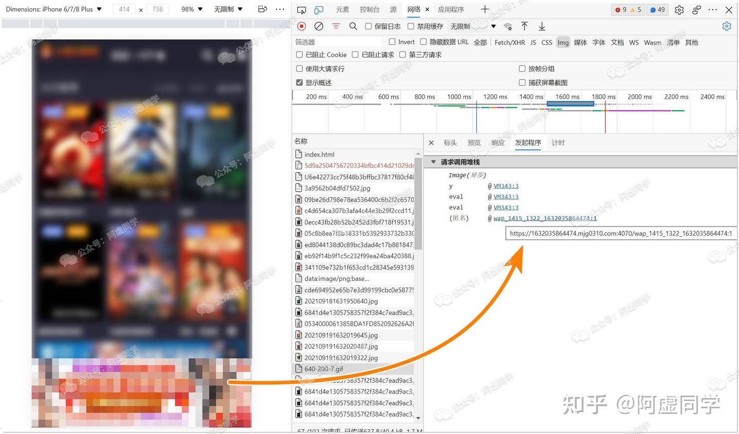Open the 响应 request tab
This screenshot has width=739, height=434.
(498, 143)
